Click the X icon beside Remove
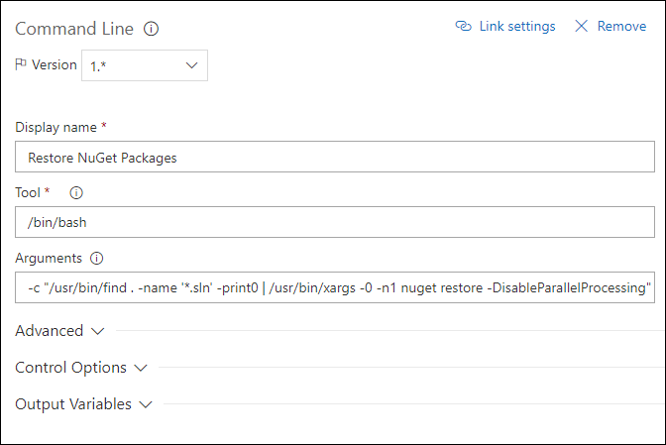This screenshot has height=445, width=666. pos(581,26)
